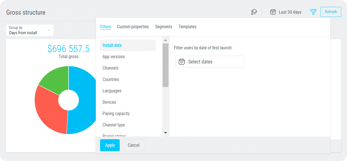Switch to the Segments tab
Viewport: 347px width, 161px height.
163,27
